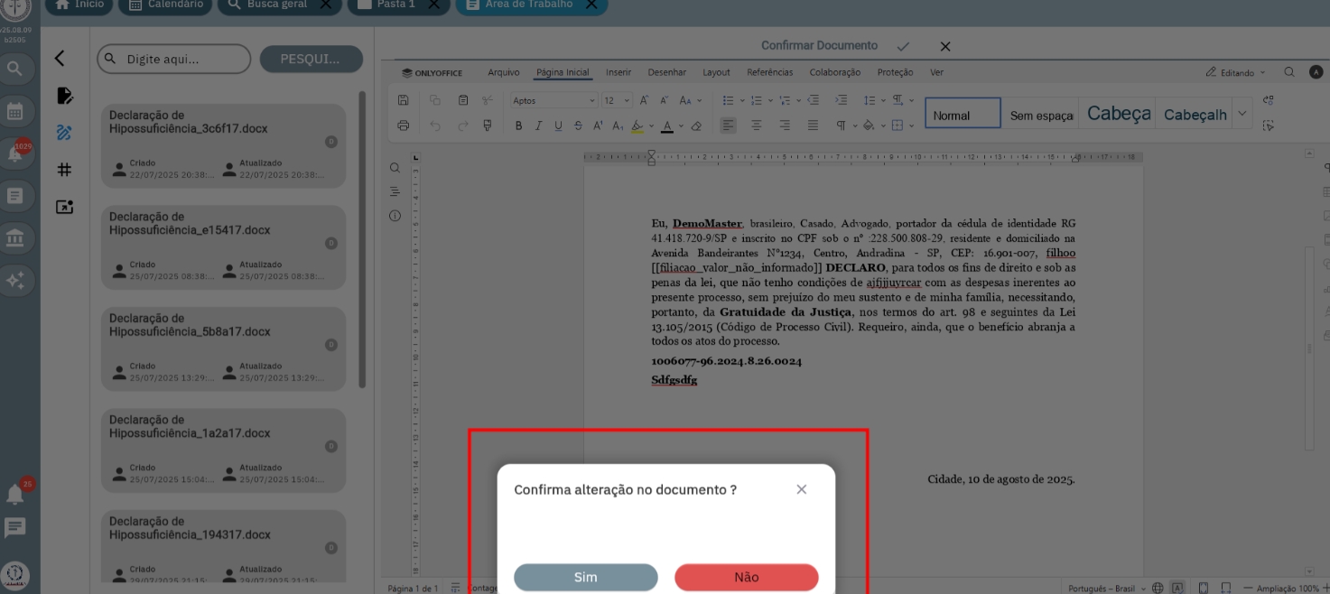Click the back arrow in the side panel
Image resolution: width=1330 pixels, height=594 pixels.
point(60,59)
